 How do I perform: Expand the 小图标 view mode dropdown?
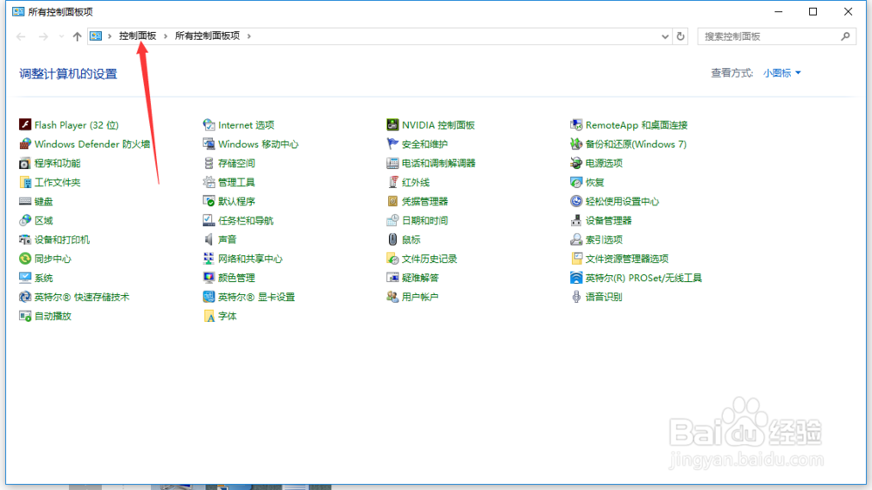(x=782, y=73)
